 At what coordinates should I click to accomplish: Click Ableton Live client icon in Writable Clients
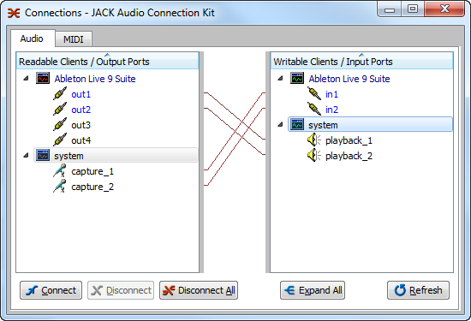[x=297, y=79]
